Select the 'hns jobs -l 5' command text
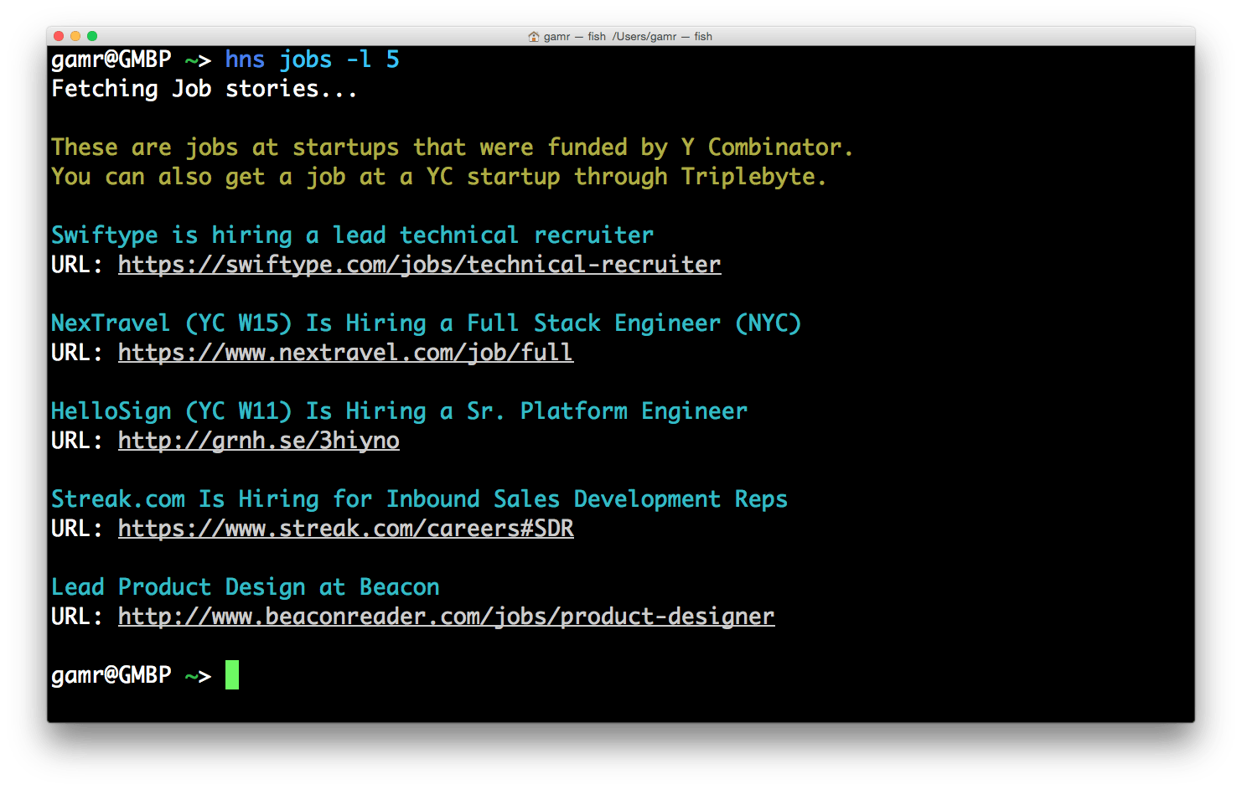Screen dimensions: 1242x790 click(x=313, y=59)
